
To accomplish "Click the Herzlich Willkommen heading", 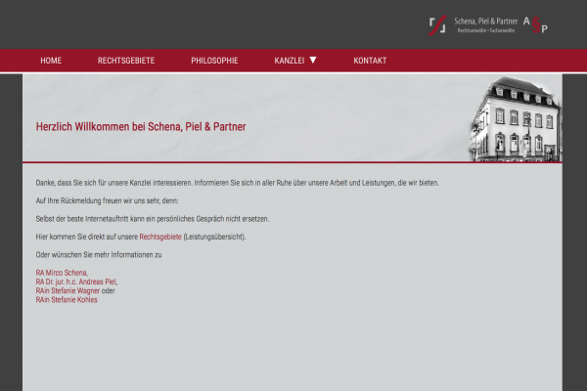I will [141, 126].
